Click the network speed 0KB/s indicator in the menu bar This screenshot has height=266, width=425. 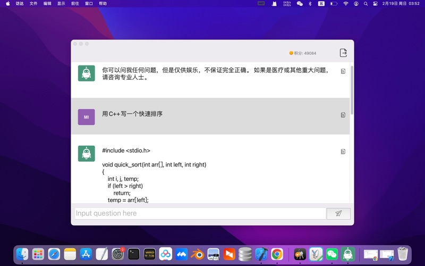pos(287,4)
